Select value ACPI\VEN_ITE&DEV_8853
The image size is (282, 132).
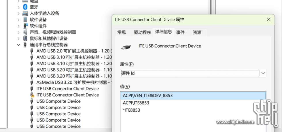pos(193,96)
